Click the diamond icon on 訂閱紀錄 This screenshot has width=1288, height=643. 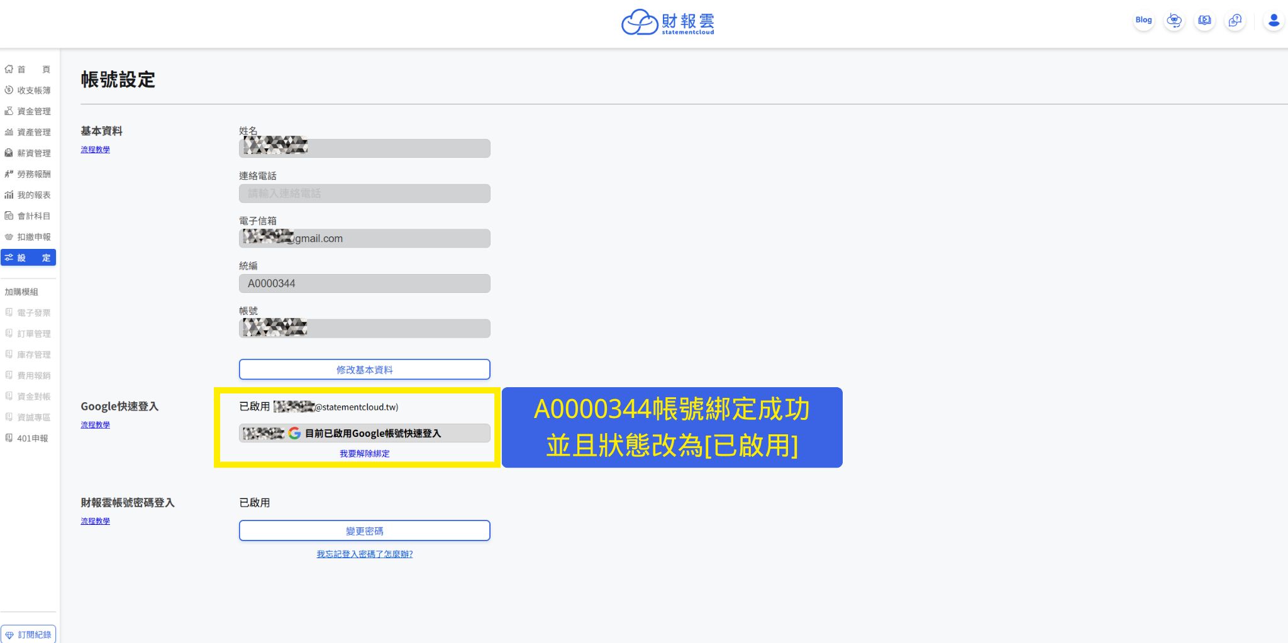click(x=9, y=635)
